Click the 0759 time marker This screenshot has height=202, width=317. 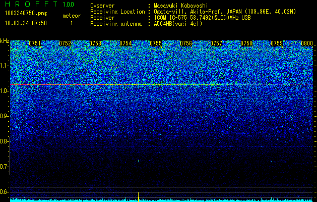pyautogui.click(x=277, y=43)
